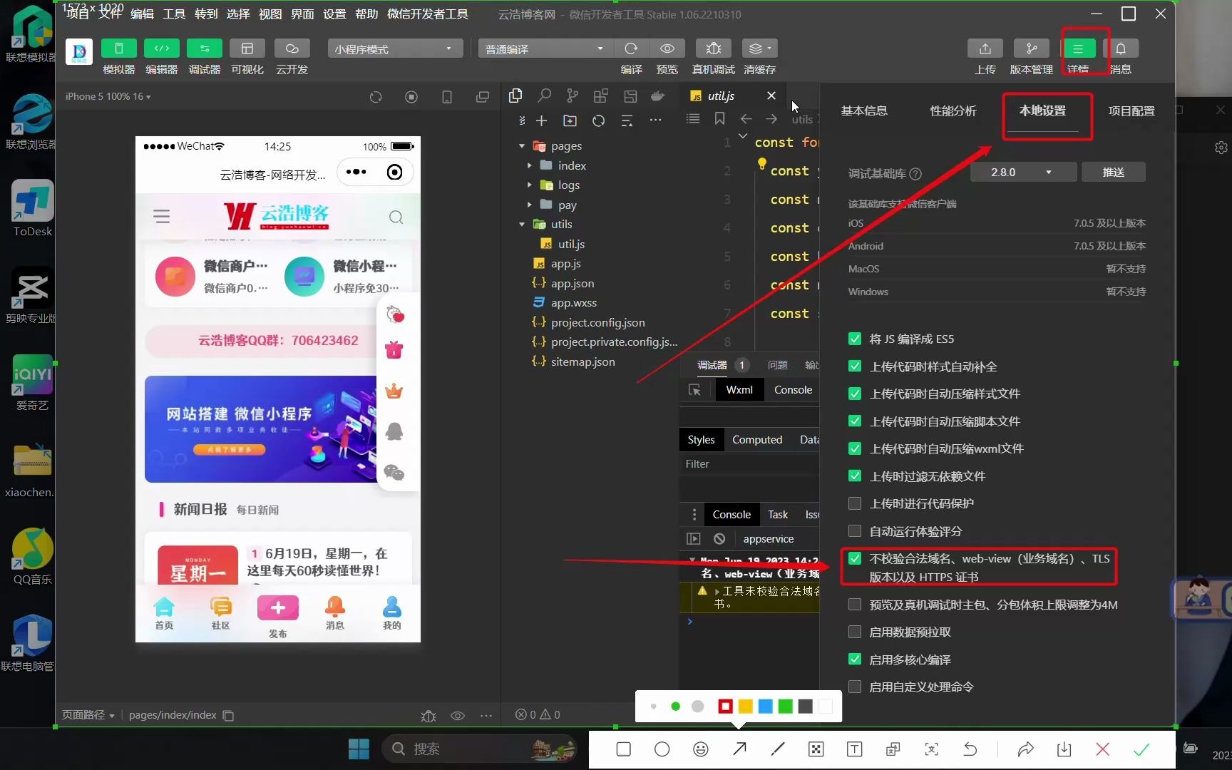Switch to 基本信息 tab

(x=864, y=111)
